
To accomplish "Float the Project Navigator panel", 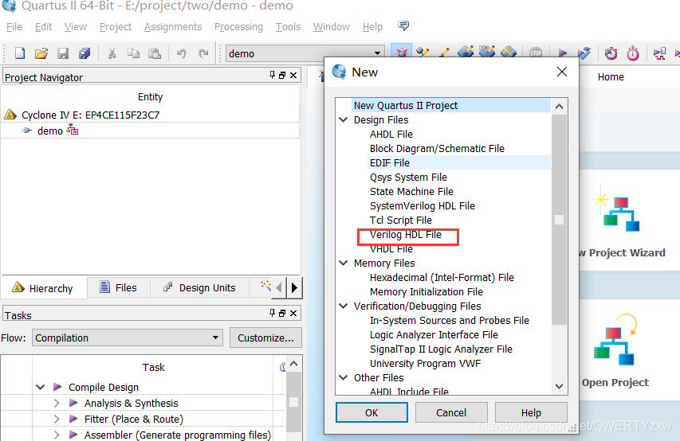I will [x=282, y=76].
